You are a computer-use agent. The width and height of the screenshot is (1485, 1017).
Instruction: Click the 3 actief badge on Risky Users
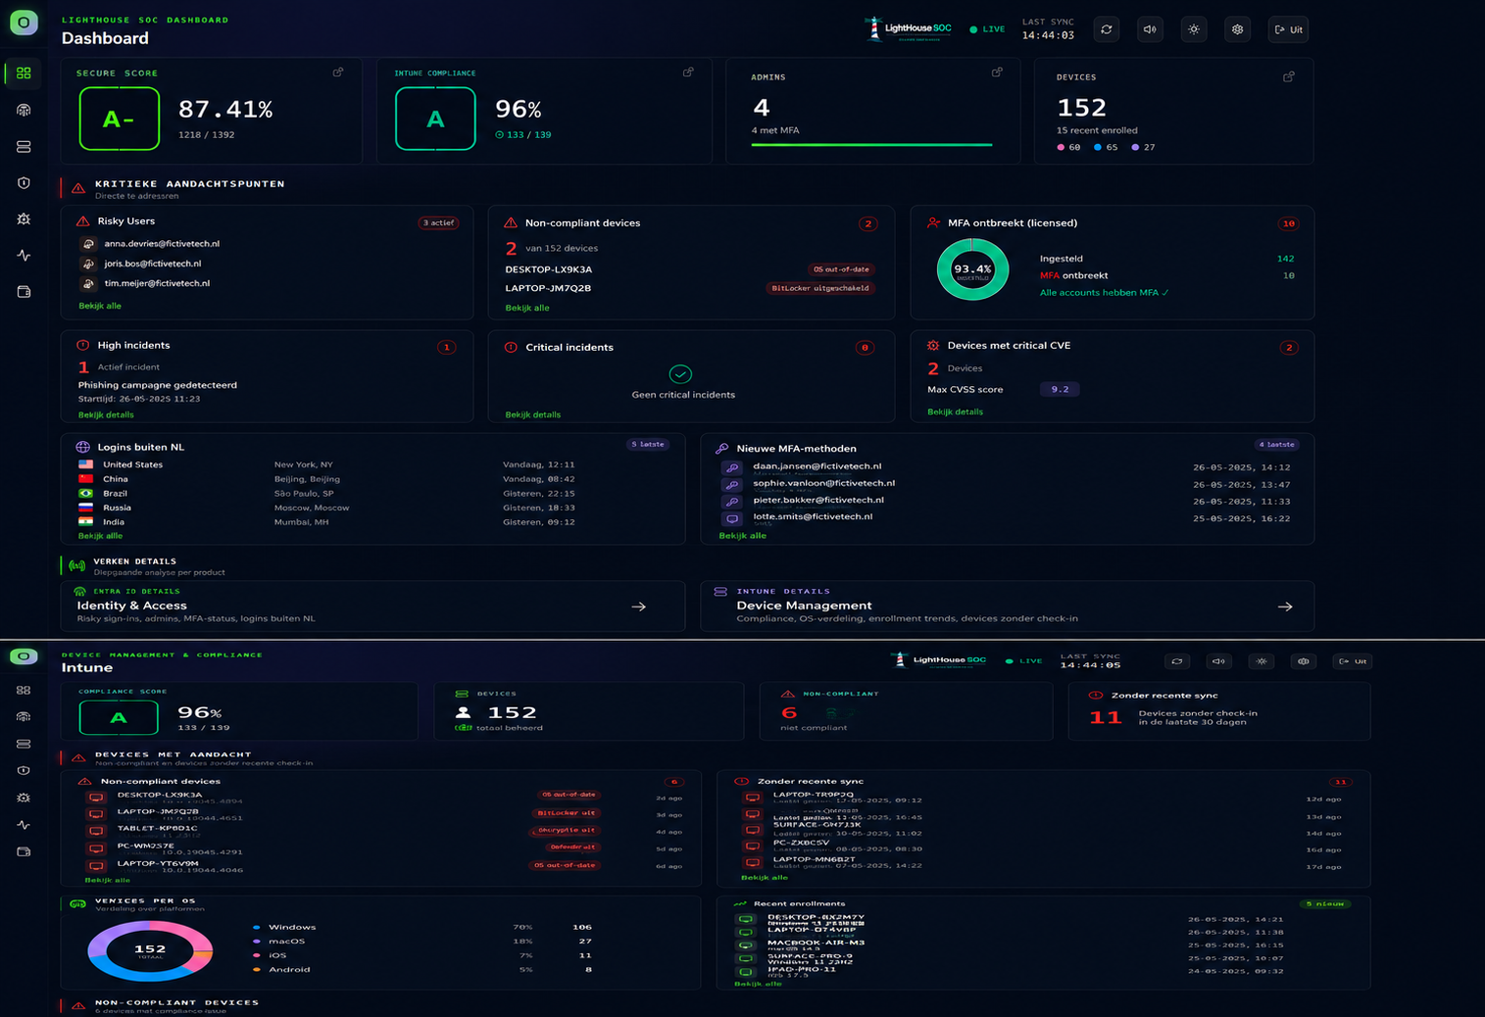coord(438,222)
